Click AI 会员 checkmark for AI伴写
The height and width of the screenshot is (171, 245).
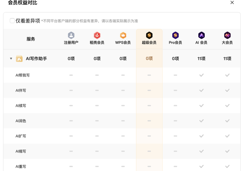click(x=201, y=90)
